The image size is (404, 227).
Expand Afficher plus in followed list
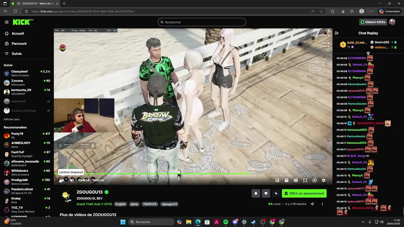pyautogui.click(x=12, y=119)
